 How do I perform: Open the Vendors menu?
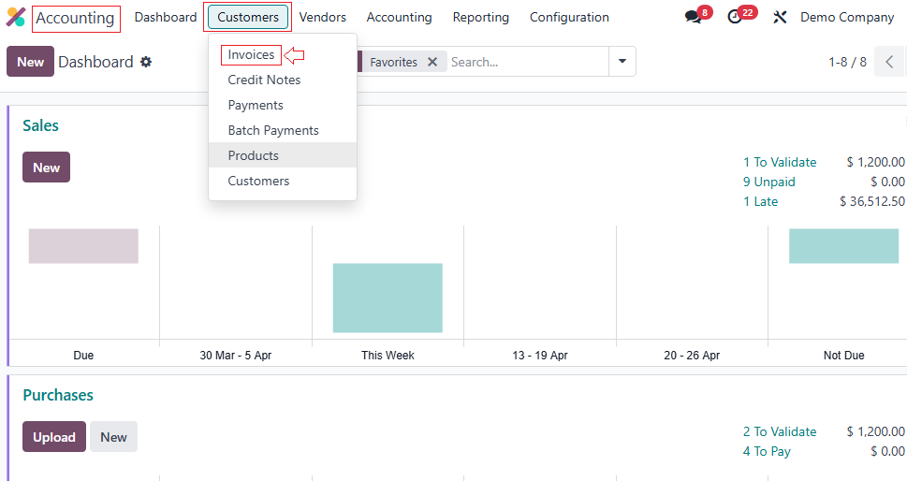322,18
